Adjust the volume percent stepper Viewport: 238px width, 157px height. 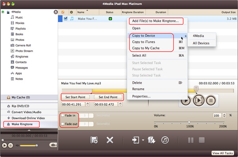[x=225, y=115]
